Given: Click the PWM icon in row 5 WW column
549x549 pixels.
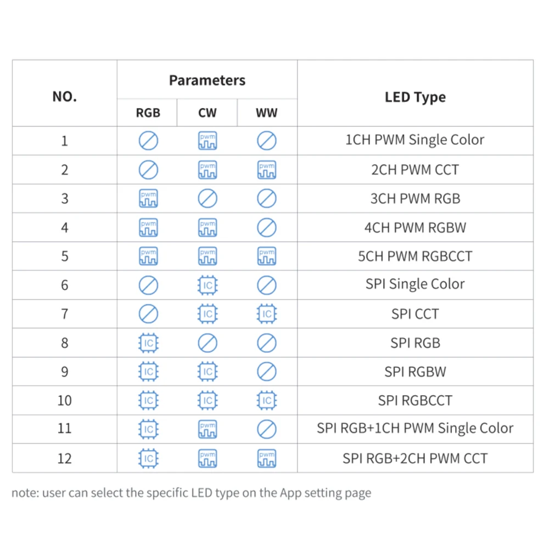Looking at the screenshot, I should pyautogui.click(x=266, y=256).
